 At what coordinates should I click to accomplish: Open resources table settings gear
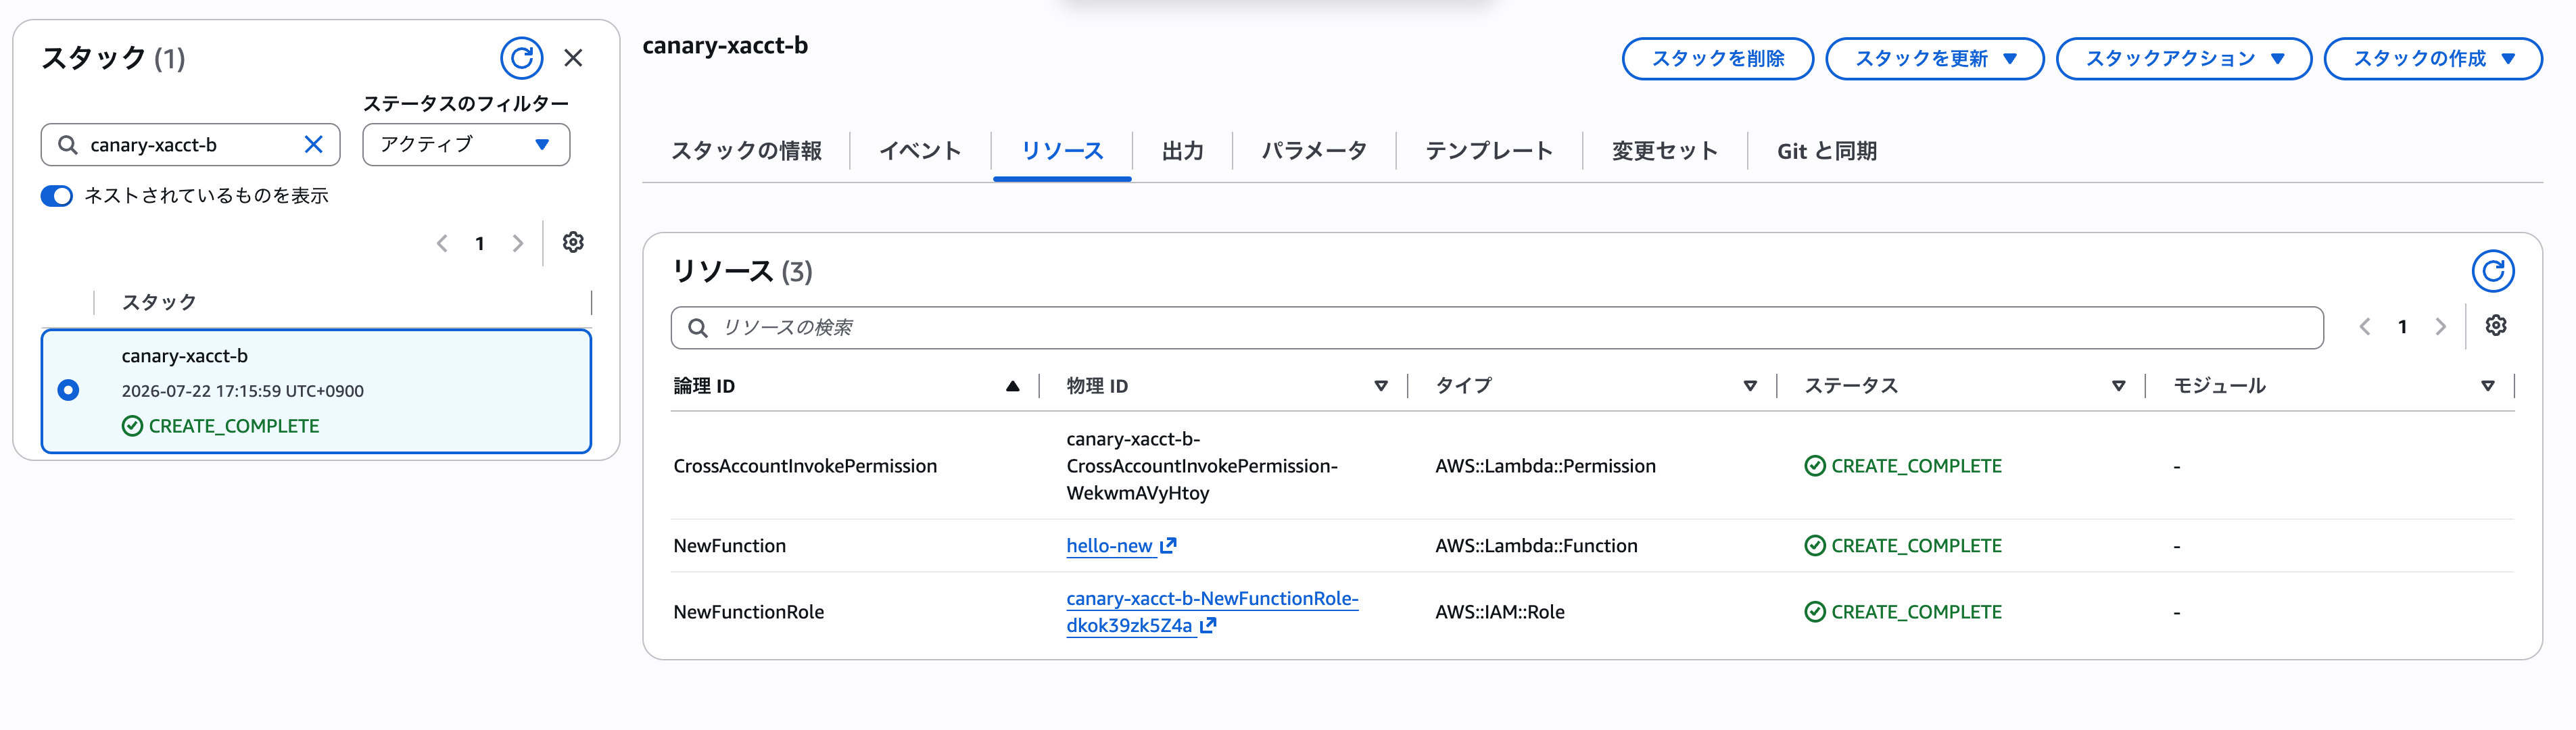[2496, 325]
